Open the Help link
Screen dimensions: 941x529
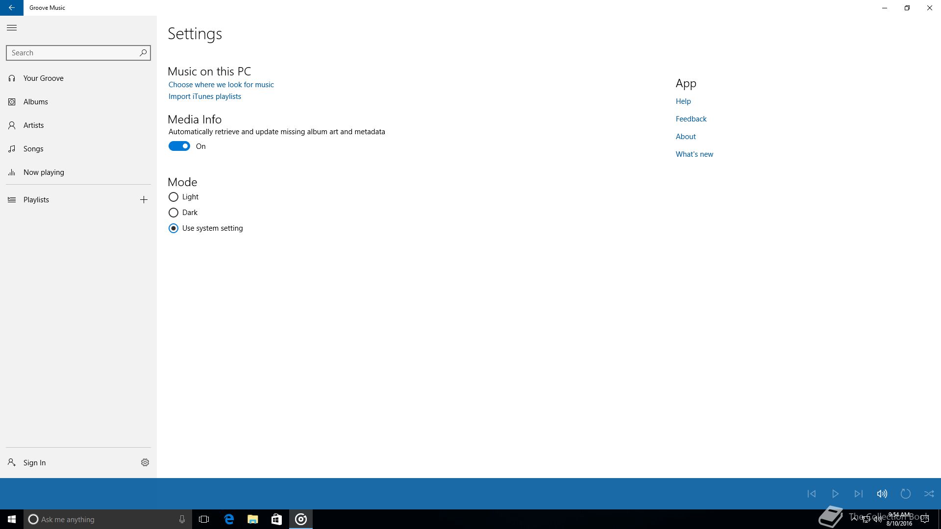point(683,101)
